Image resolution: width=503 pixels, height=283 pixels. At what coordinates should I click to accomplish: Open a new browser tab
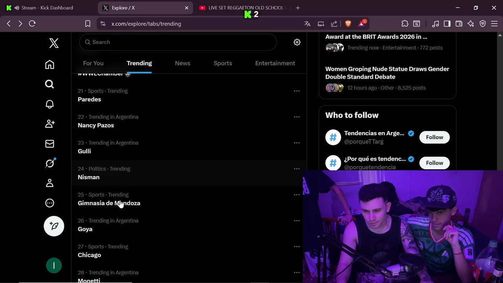(298, 8)
